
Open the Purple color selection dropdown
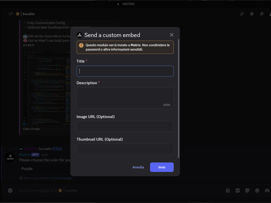point(45,168)
